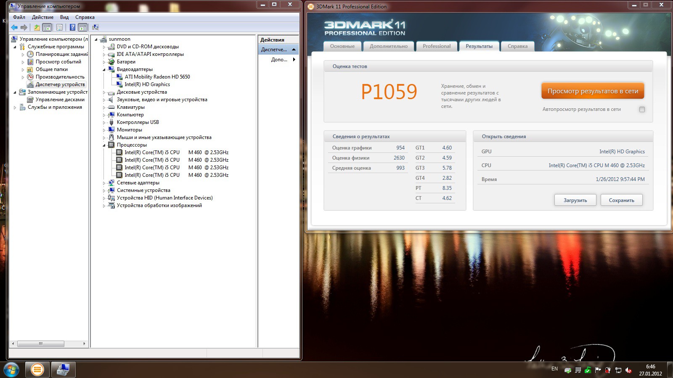This screenshot has width=673, height=378.
Task: Click the sunmoon computer root icon
Action: [x=103, y=39]
